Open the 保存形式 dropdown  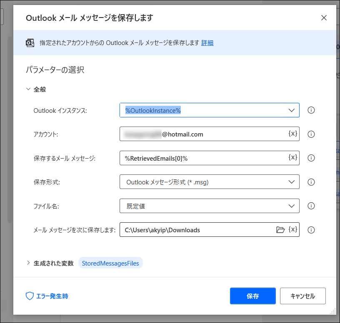pyautogui.click(x=291, y=182)
